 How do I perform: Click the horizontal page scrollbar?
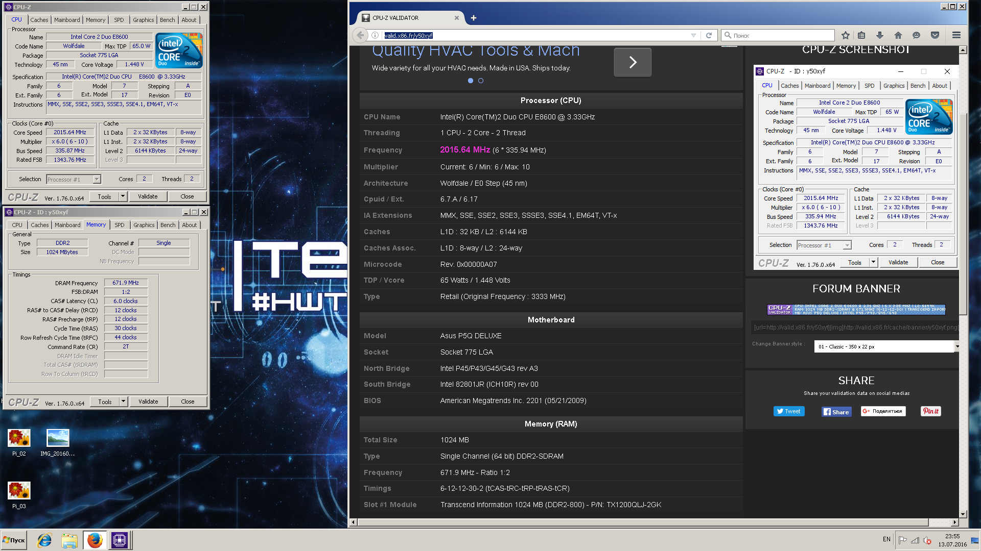[643, 522]
